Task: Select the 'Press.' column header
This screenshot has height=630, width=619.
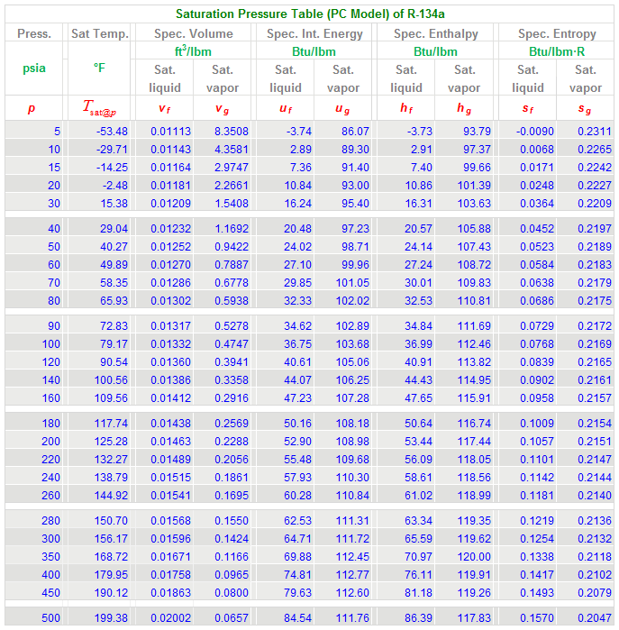Action: (x=34, y=33)
